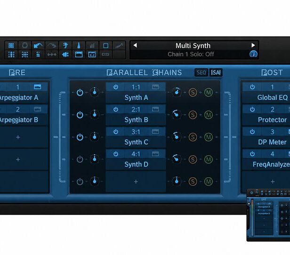Image resolution: width=290 pixels, height=255 pixels.
Task: Click the Synth A chain input gain knob
Action: 95,92
